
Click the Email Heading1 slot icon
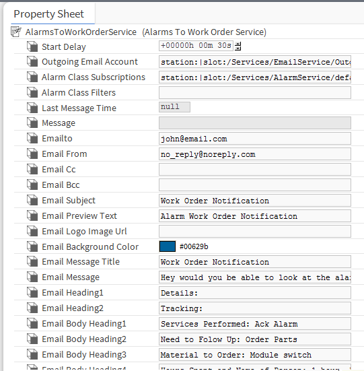(32, 293)
